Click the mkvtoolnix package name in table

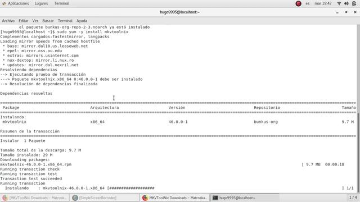[14, 122]
